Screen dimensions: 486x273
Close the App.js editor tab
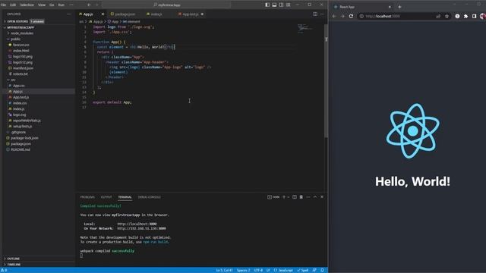pyautogui.click(x=103, y=14)
